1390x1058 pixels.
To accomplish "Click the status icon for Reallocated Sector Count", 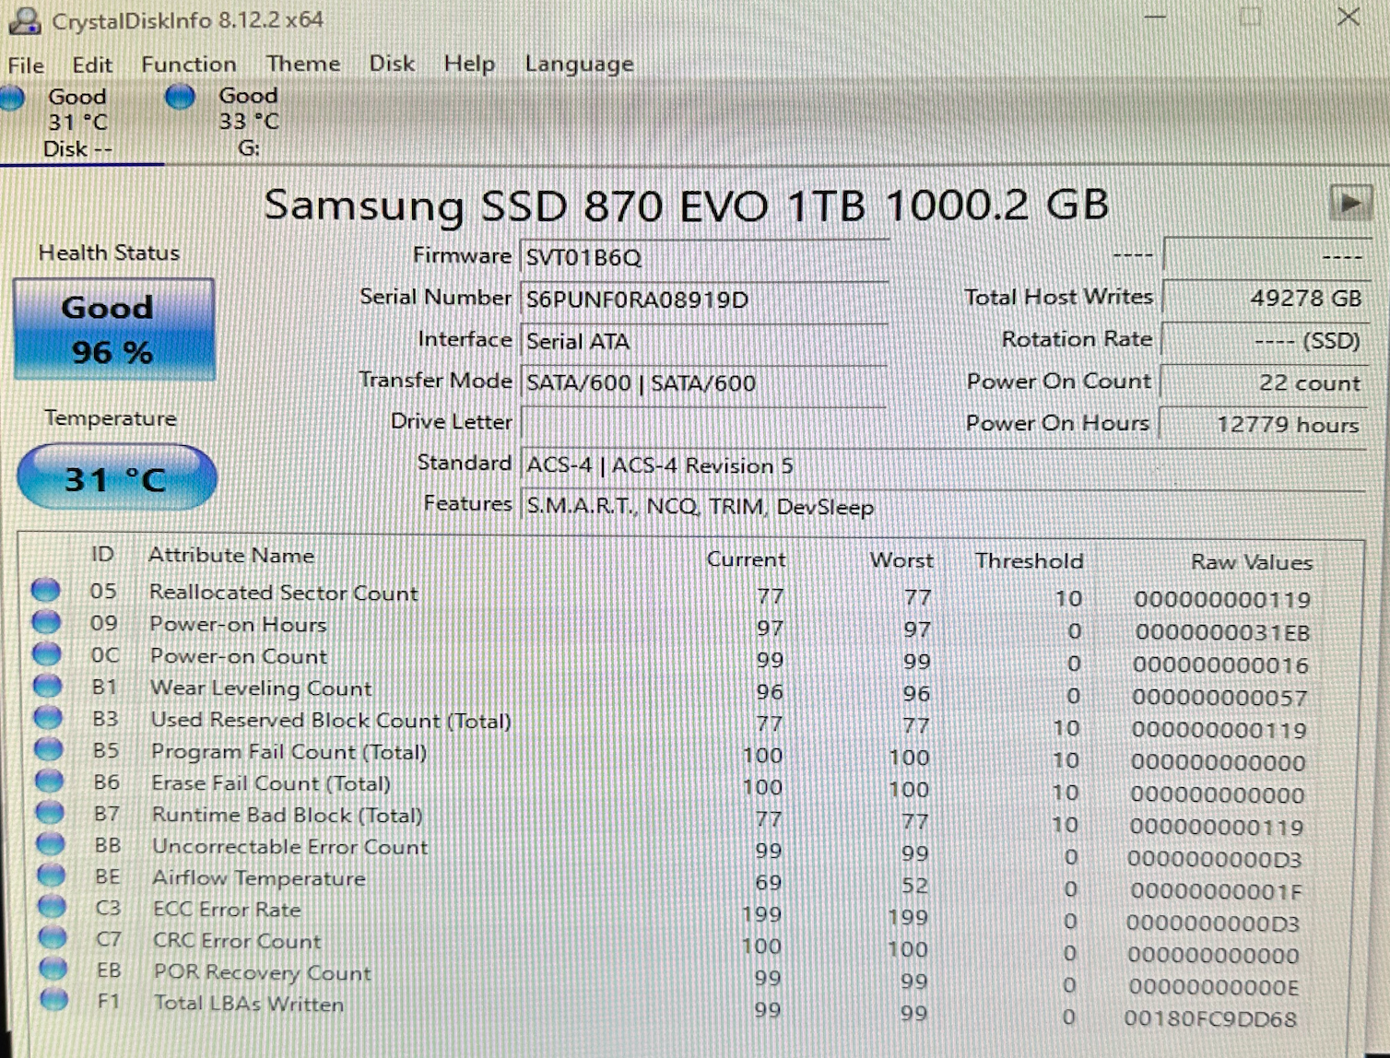I will 46,590.
